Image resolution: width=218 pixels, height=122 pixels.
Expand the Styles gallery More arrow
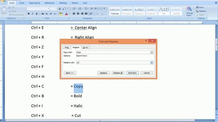(184, 14)
